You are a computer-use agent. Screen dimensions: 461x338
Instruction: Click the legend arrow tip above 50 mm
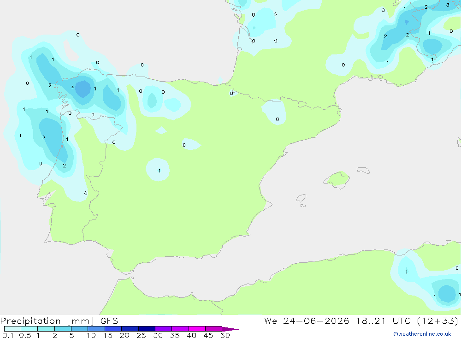click(x=230, y=329)
